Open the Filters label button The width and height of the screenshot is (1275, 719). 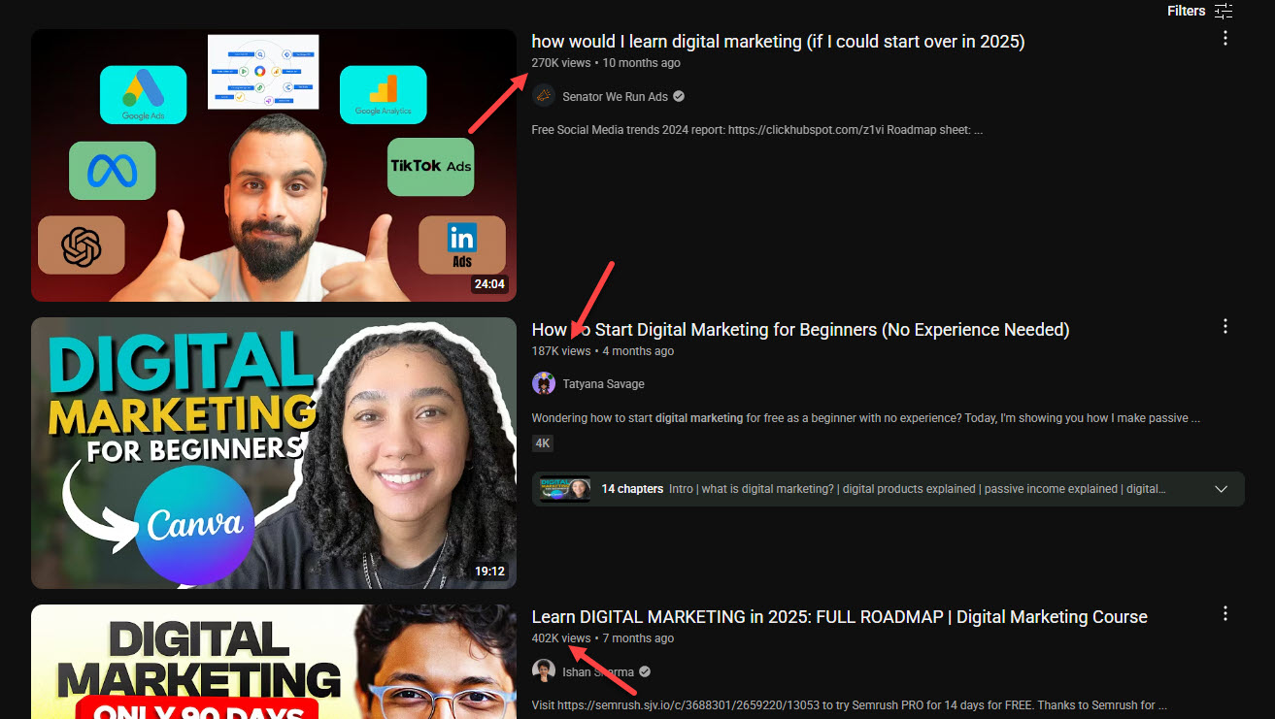pyautogui.click(x=1186, y=11)
